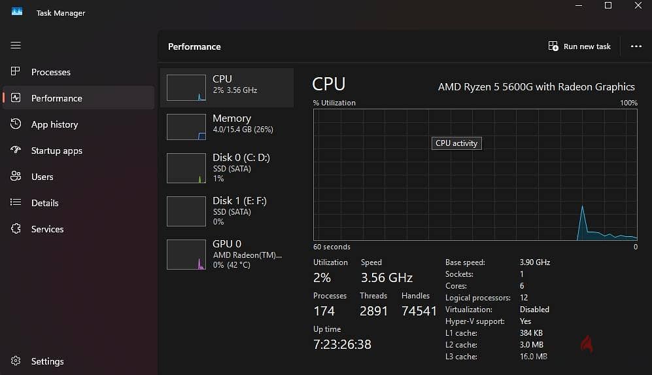Select Disk 0 (C: D:) mini graph
The width and height of the screenshot is (652, 375).
[186, 168]
